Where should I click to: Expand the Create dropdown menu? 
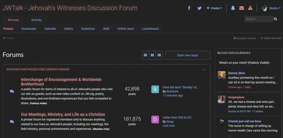[x=214, y=8]
